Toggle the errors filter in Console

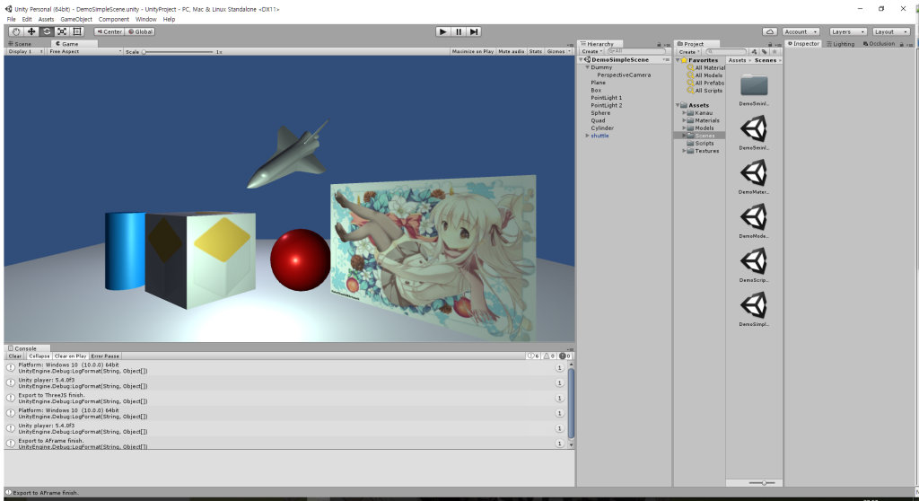[565, 356]
